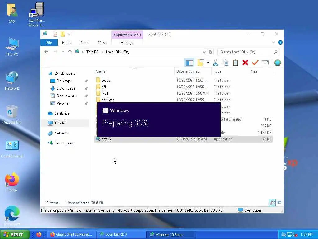
Task: Click the red X Delete icon
Action: tap(245, 63)
